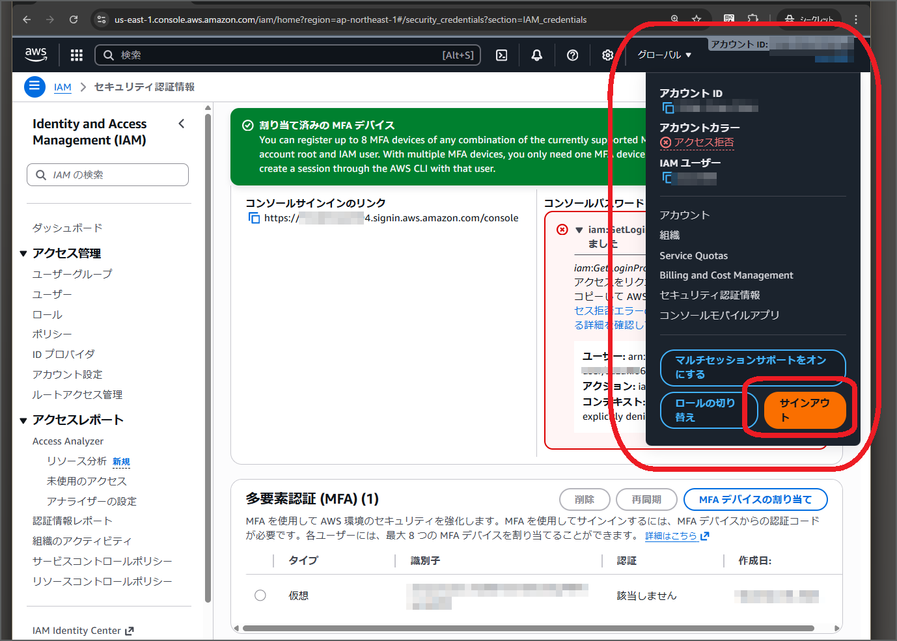
Task: Open the AWS services grid menu
Action: pos(77,55)
